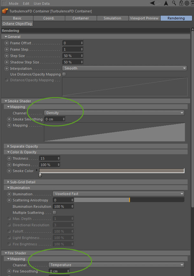This screenshot has height=276, width=194.
Task: Toggle Step Size animation dot
Action: pos(7,56)
